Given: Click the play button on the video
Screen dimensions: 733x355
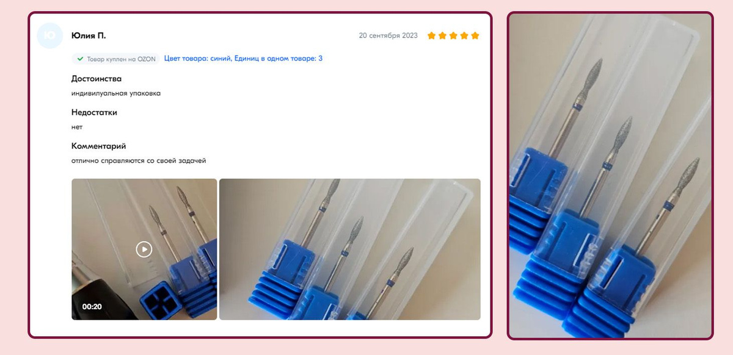Looking at the screenshot, I should coord(144,249).
